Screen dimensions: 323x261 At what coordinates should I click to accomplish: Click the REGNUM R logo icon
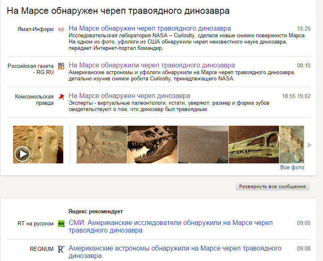coord(61,249)
